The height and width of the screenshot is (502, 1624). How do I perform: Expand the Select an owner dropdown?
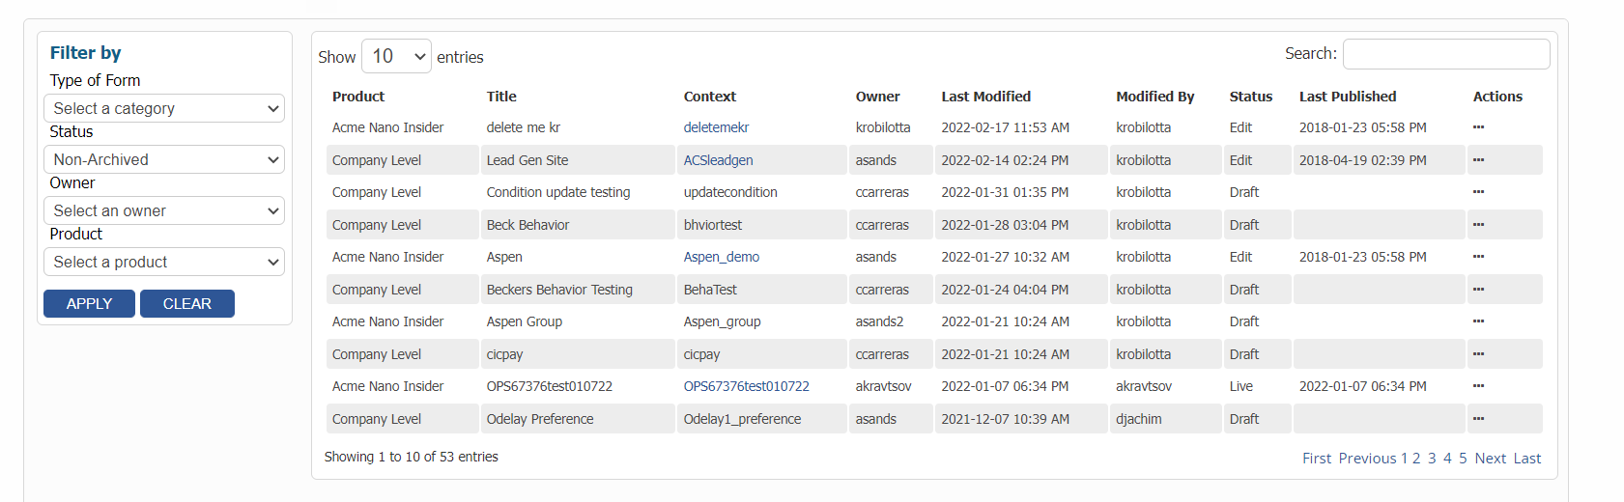tap(164, 210)
